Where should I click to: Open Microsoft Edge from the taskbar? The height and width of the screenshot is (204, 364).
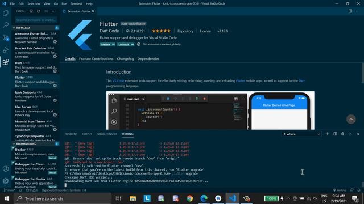pyautogui.click(x=204, y=198)
